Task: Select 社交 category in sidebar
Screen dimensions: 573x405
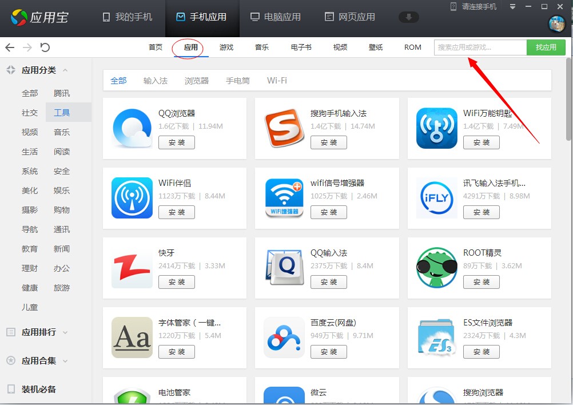Action: point(30,113)
